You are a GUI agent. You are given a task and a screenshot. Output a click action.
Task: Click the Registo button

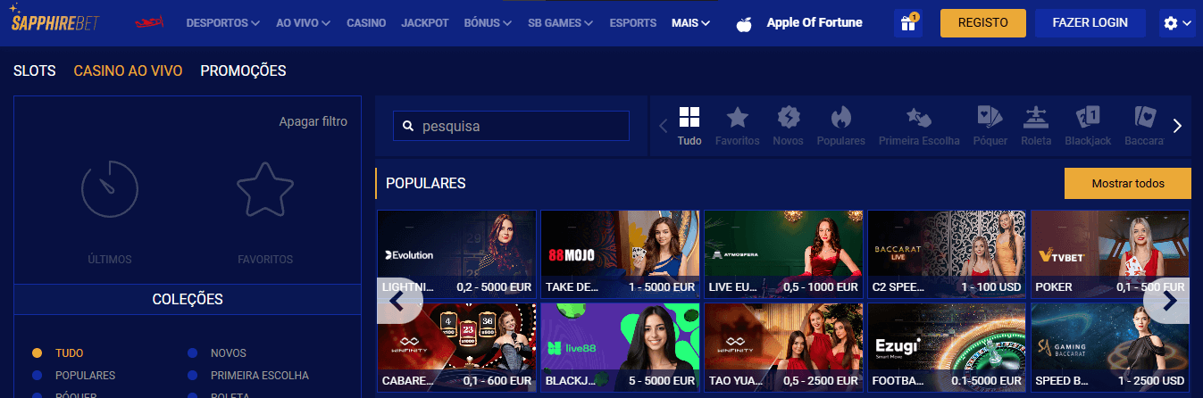coord(983,23)
